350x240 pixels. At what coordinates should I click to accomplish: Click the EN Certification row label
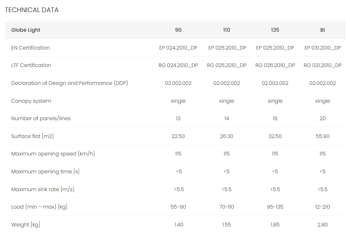(x=30, y=48)
